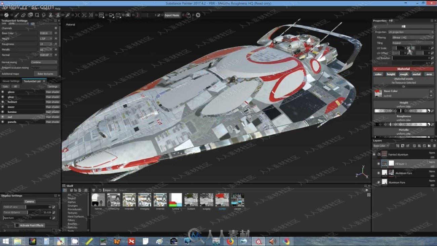Click the Windows Start button

(x=6, y=241)
